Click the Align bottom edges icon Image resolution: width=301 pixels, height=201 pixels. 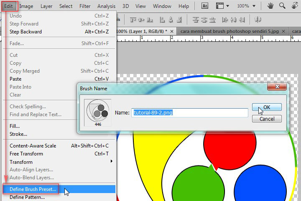click(x=150, y=20)
